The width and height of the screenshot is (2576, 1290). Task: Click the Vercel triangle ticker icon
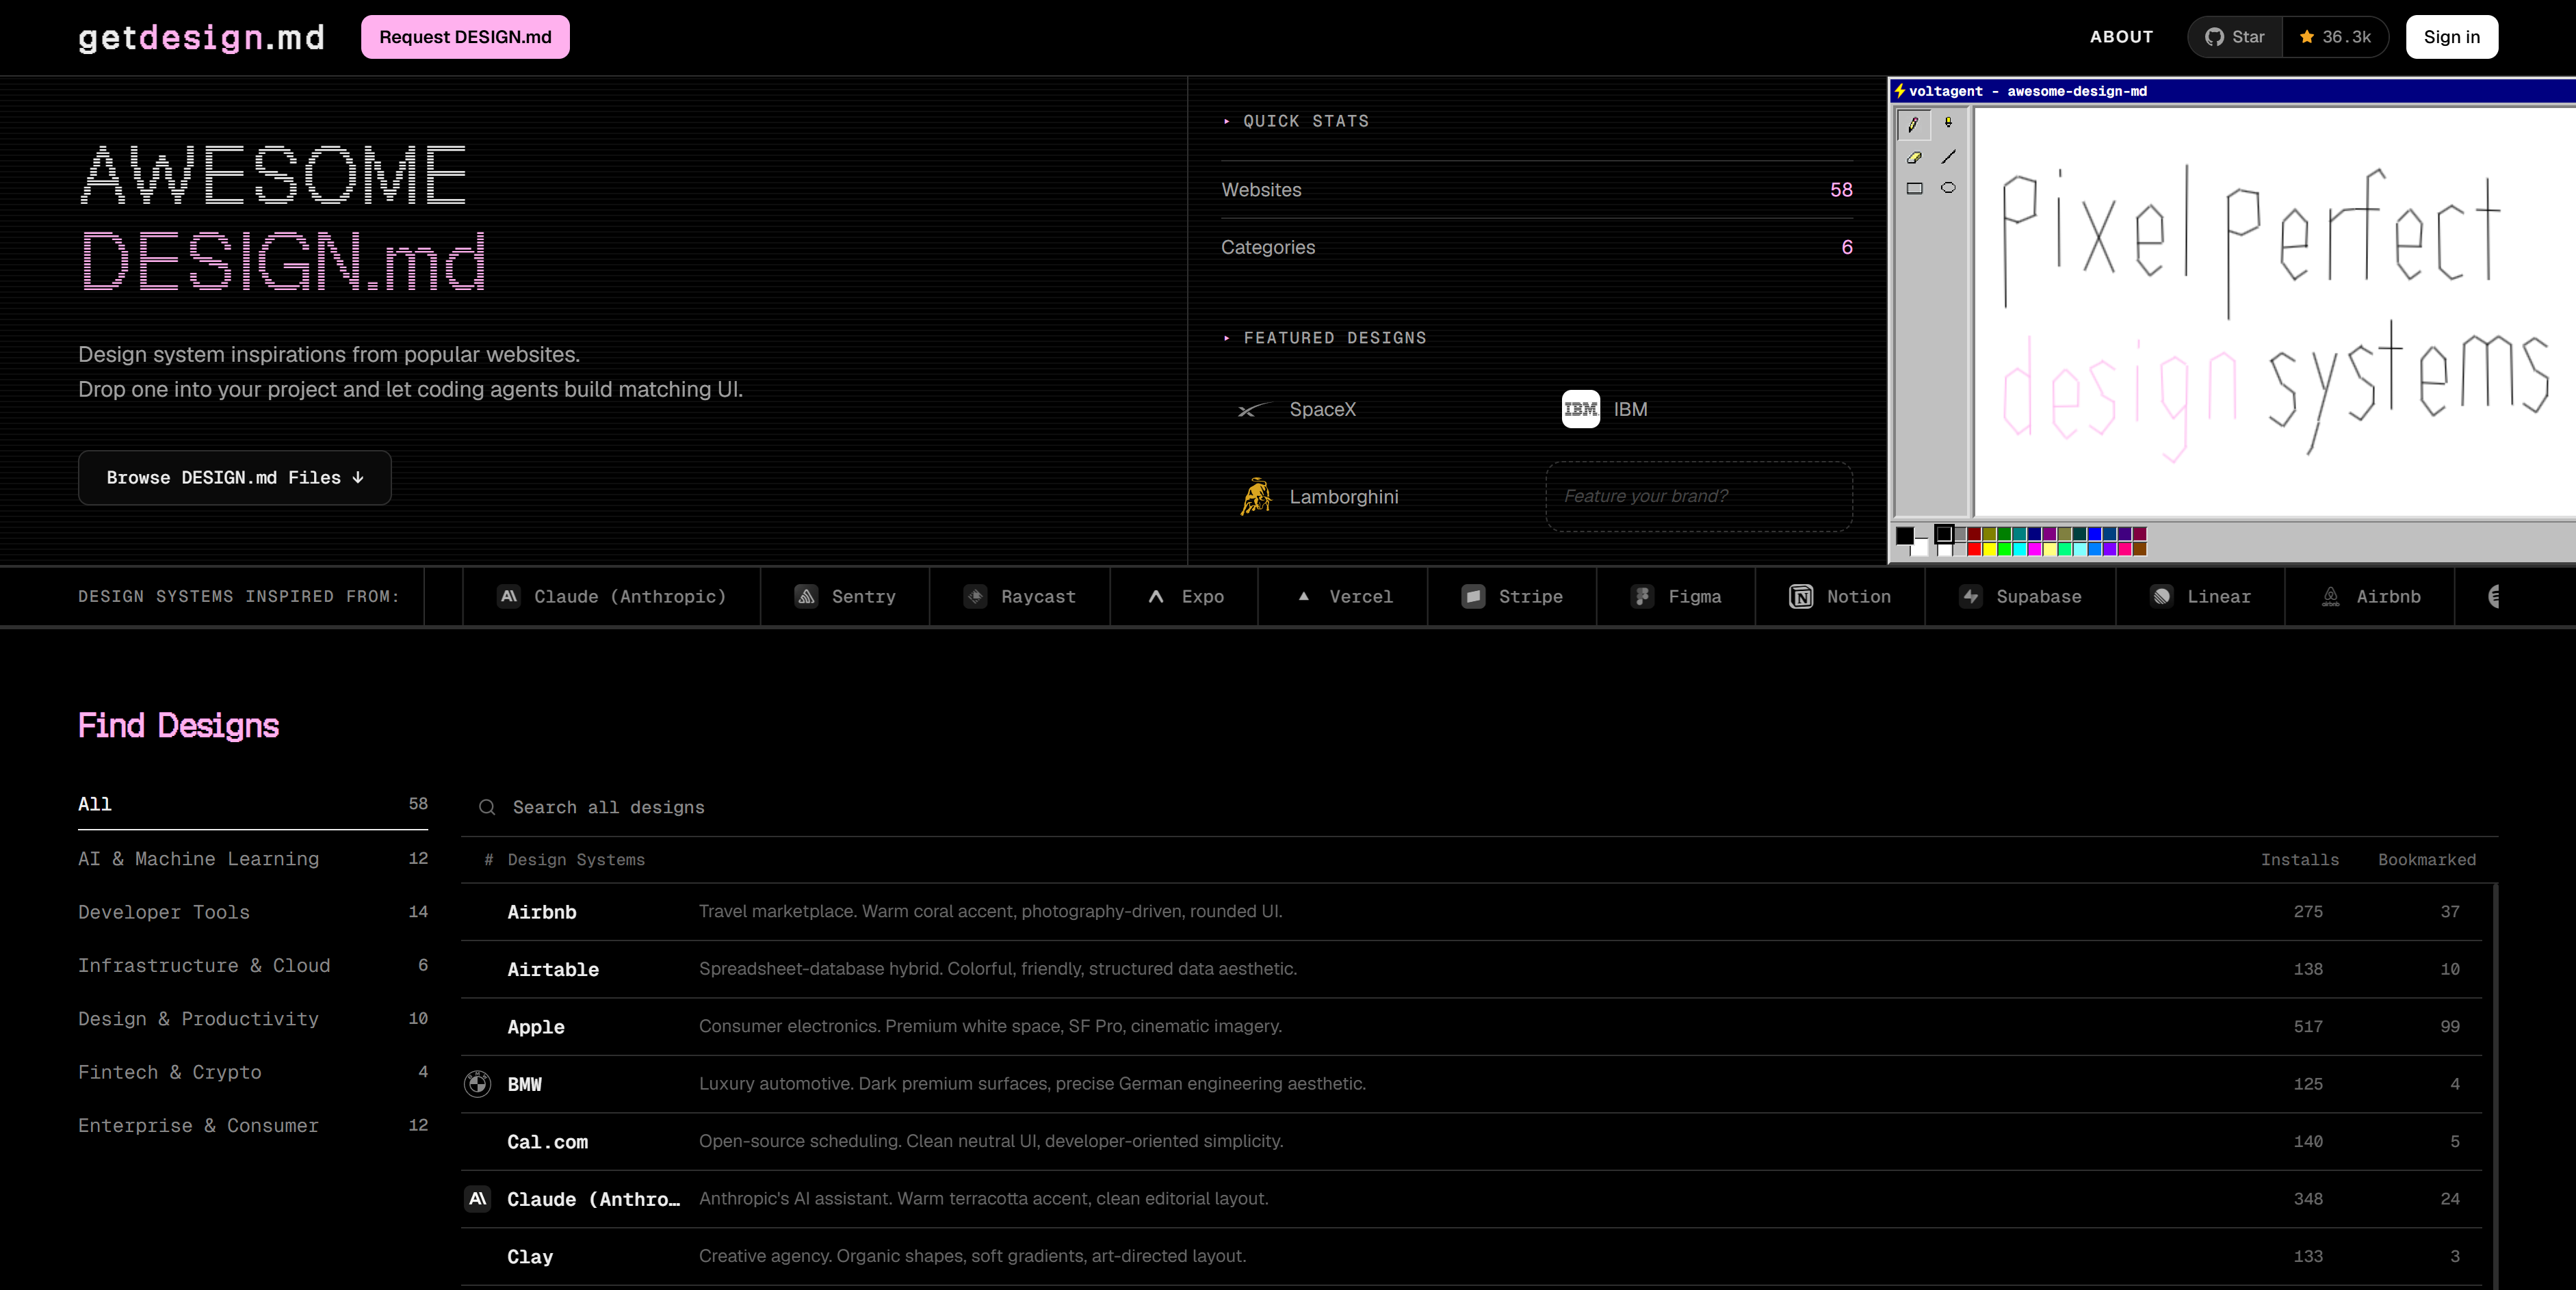pyautogui.click(x=1303, y=596)
